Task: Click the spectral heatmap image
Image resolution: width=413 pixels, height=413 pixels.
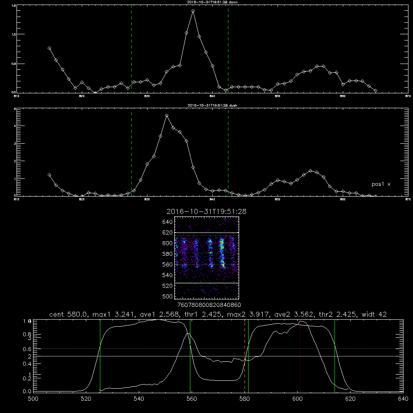Action: (206, 258)
